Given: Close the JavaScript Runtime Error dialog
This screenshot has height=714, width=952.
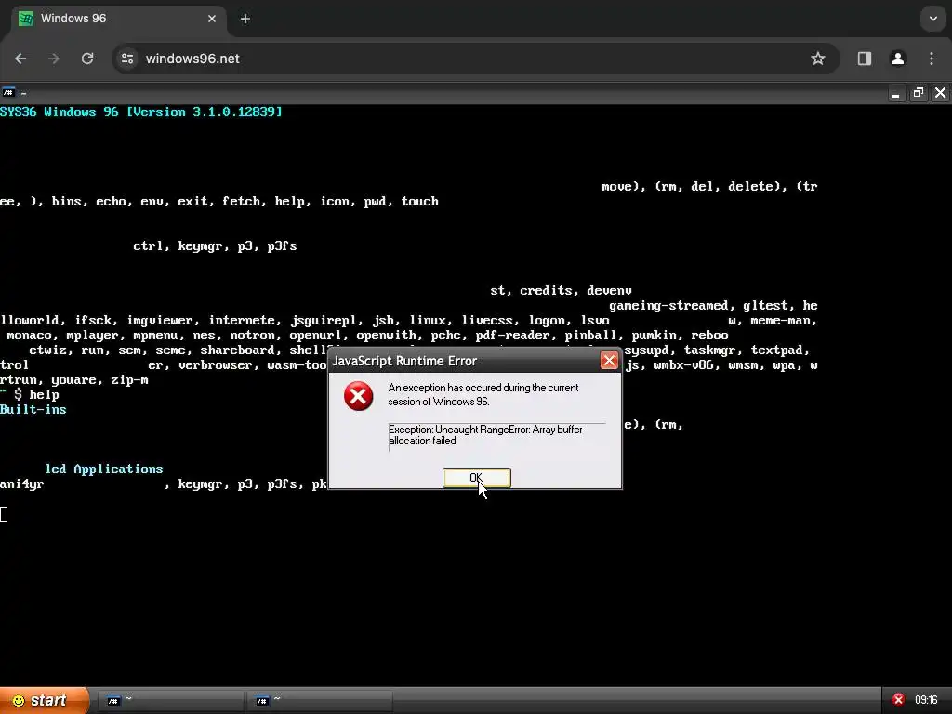Looking at the screenshot, I should pos(609,361).
